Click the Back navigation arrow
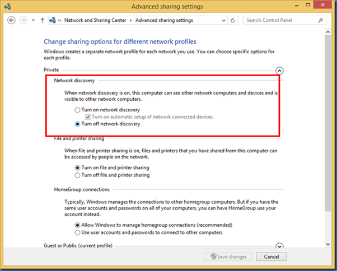 (11, 20)
